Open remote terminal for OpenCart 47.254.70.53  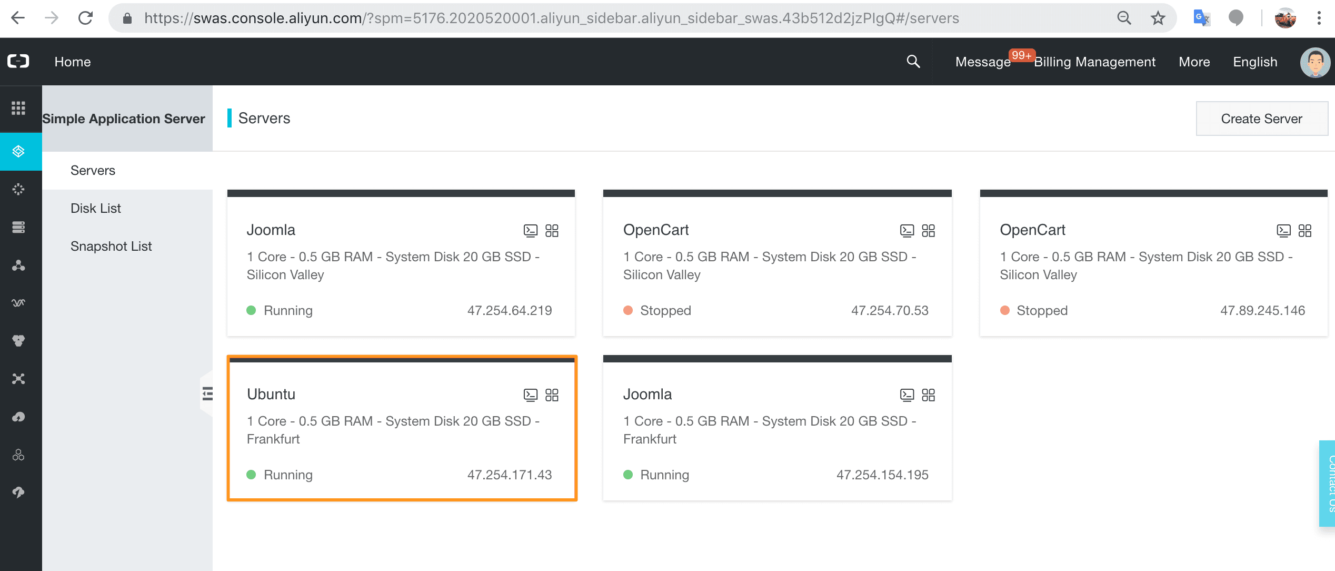[x=907, y=231]
